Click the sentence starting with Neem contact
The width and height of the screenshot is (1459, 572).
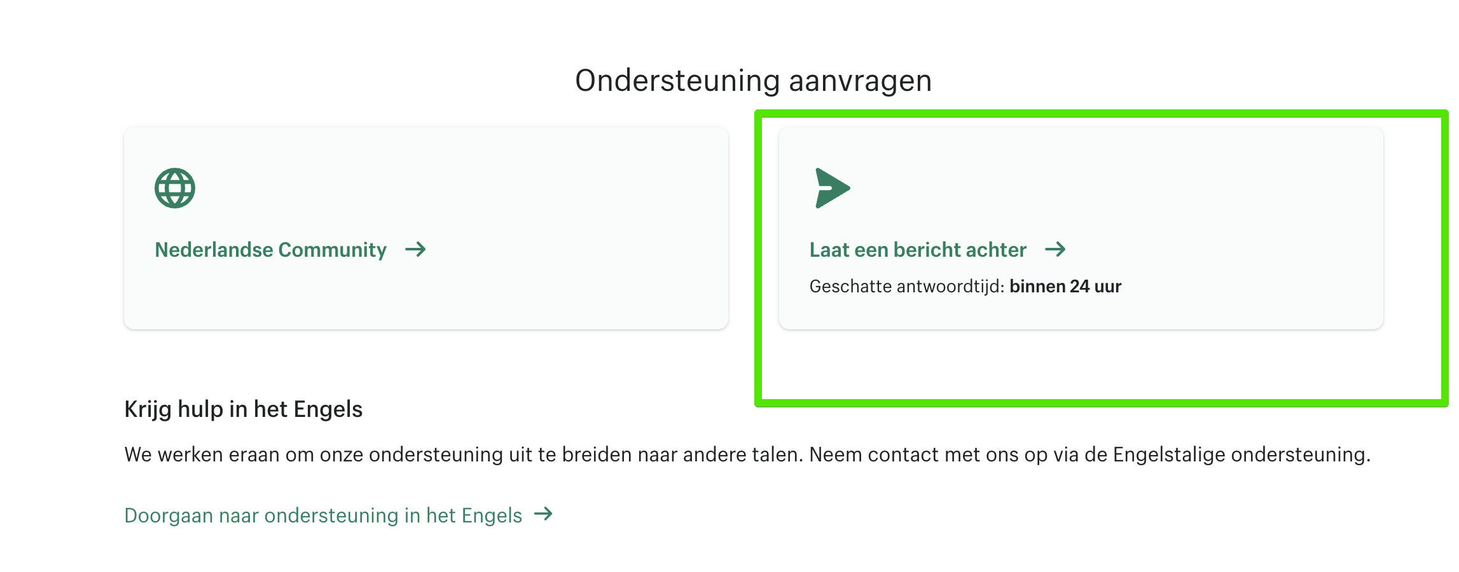coord(1089,454)
